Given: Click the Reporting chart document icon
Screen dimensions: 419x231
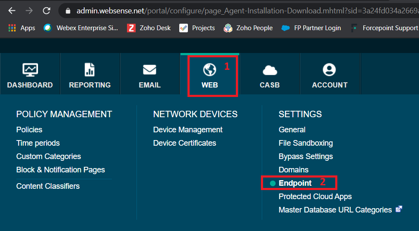Looking at the screenshot, I should point(89,70).
